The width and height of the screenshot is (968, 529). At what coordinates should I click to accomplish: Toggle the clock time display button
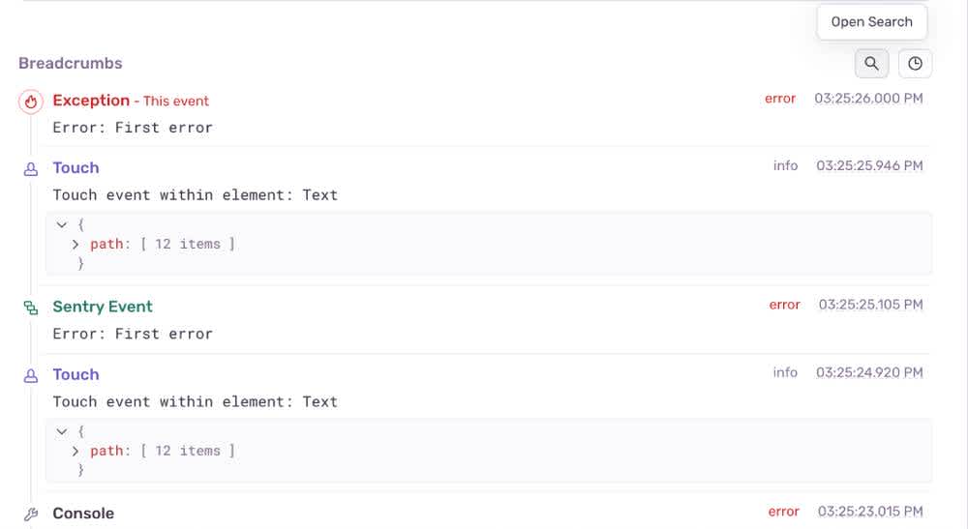point(915,64)
